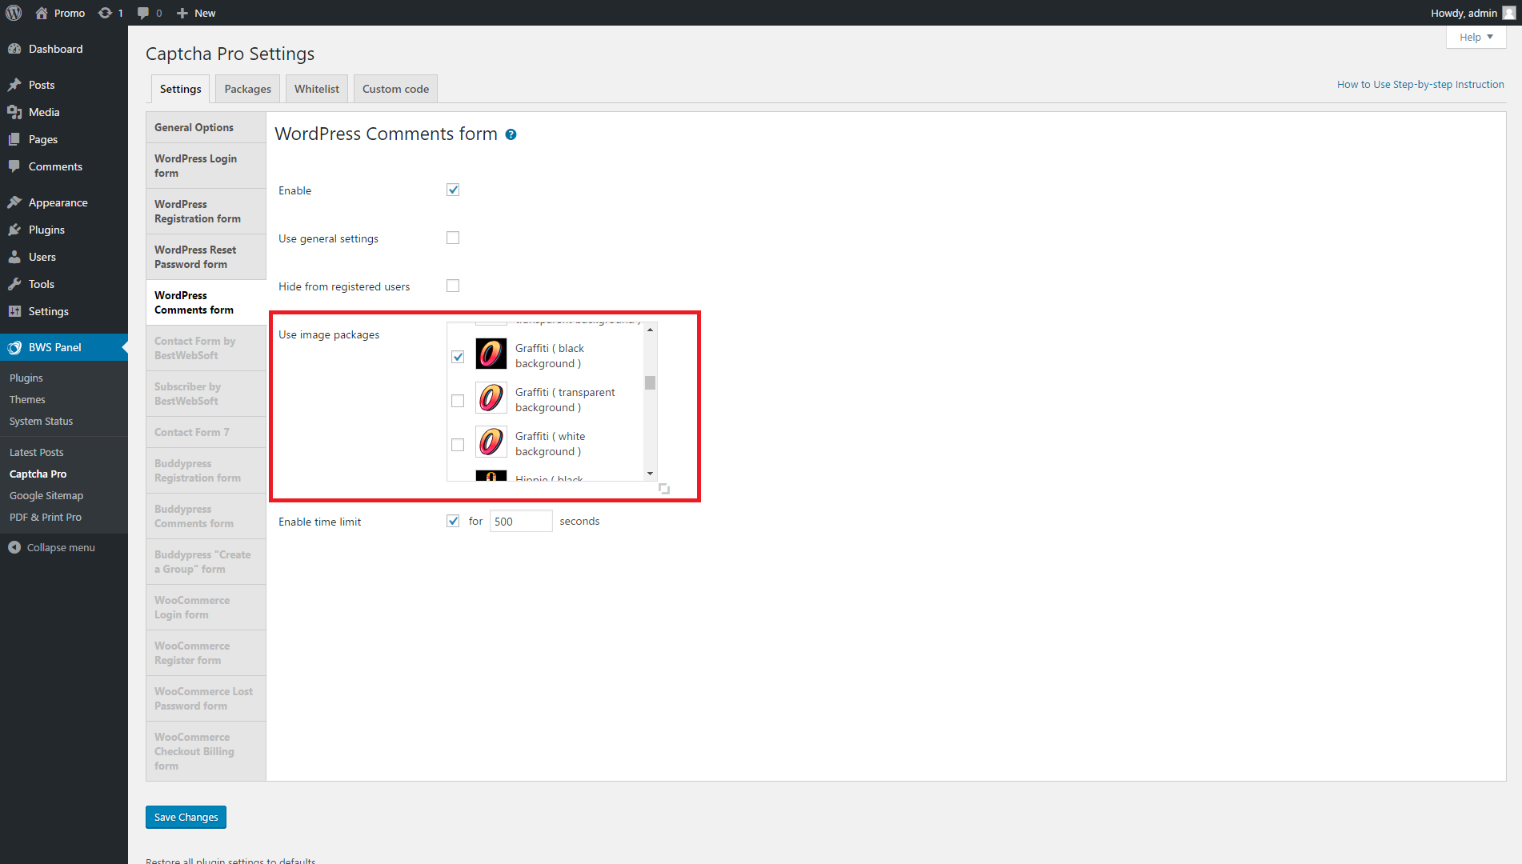
Task: Switch to the Custom code tab
Action: pyautogui.click(x=396, y=89)
